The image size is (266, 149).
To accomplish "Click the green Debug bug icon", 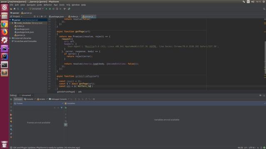I will (50, 9).
